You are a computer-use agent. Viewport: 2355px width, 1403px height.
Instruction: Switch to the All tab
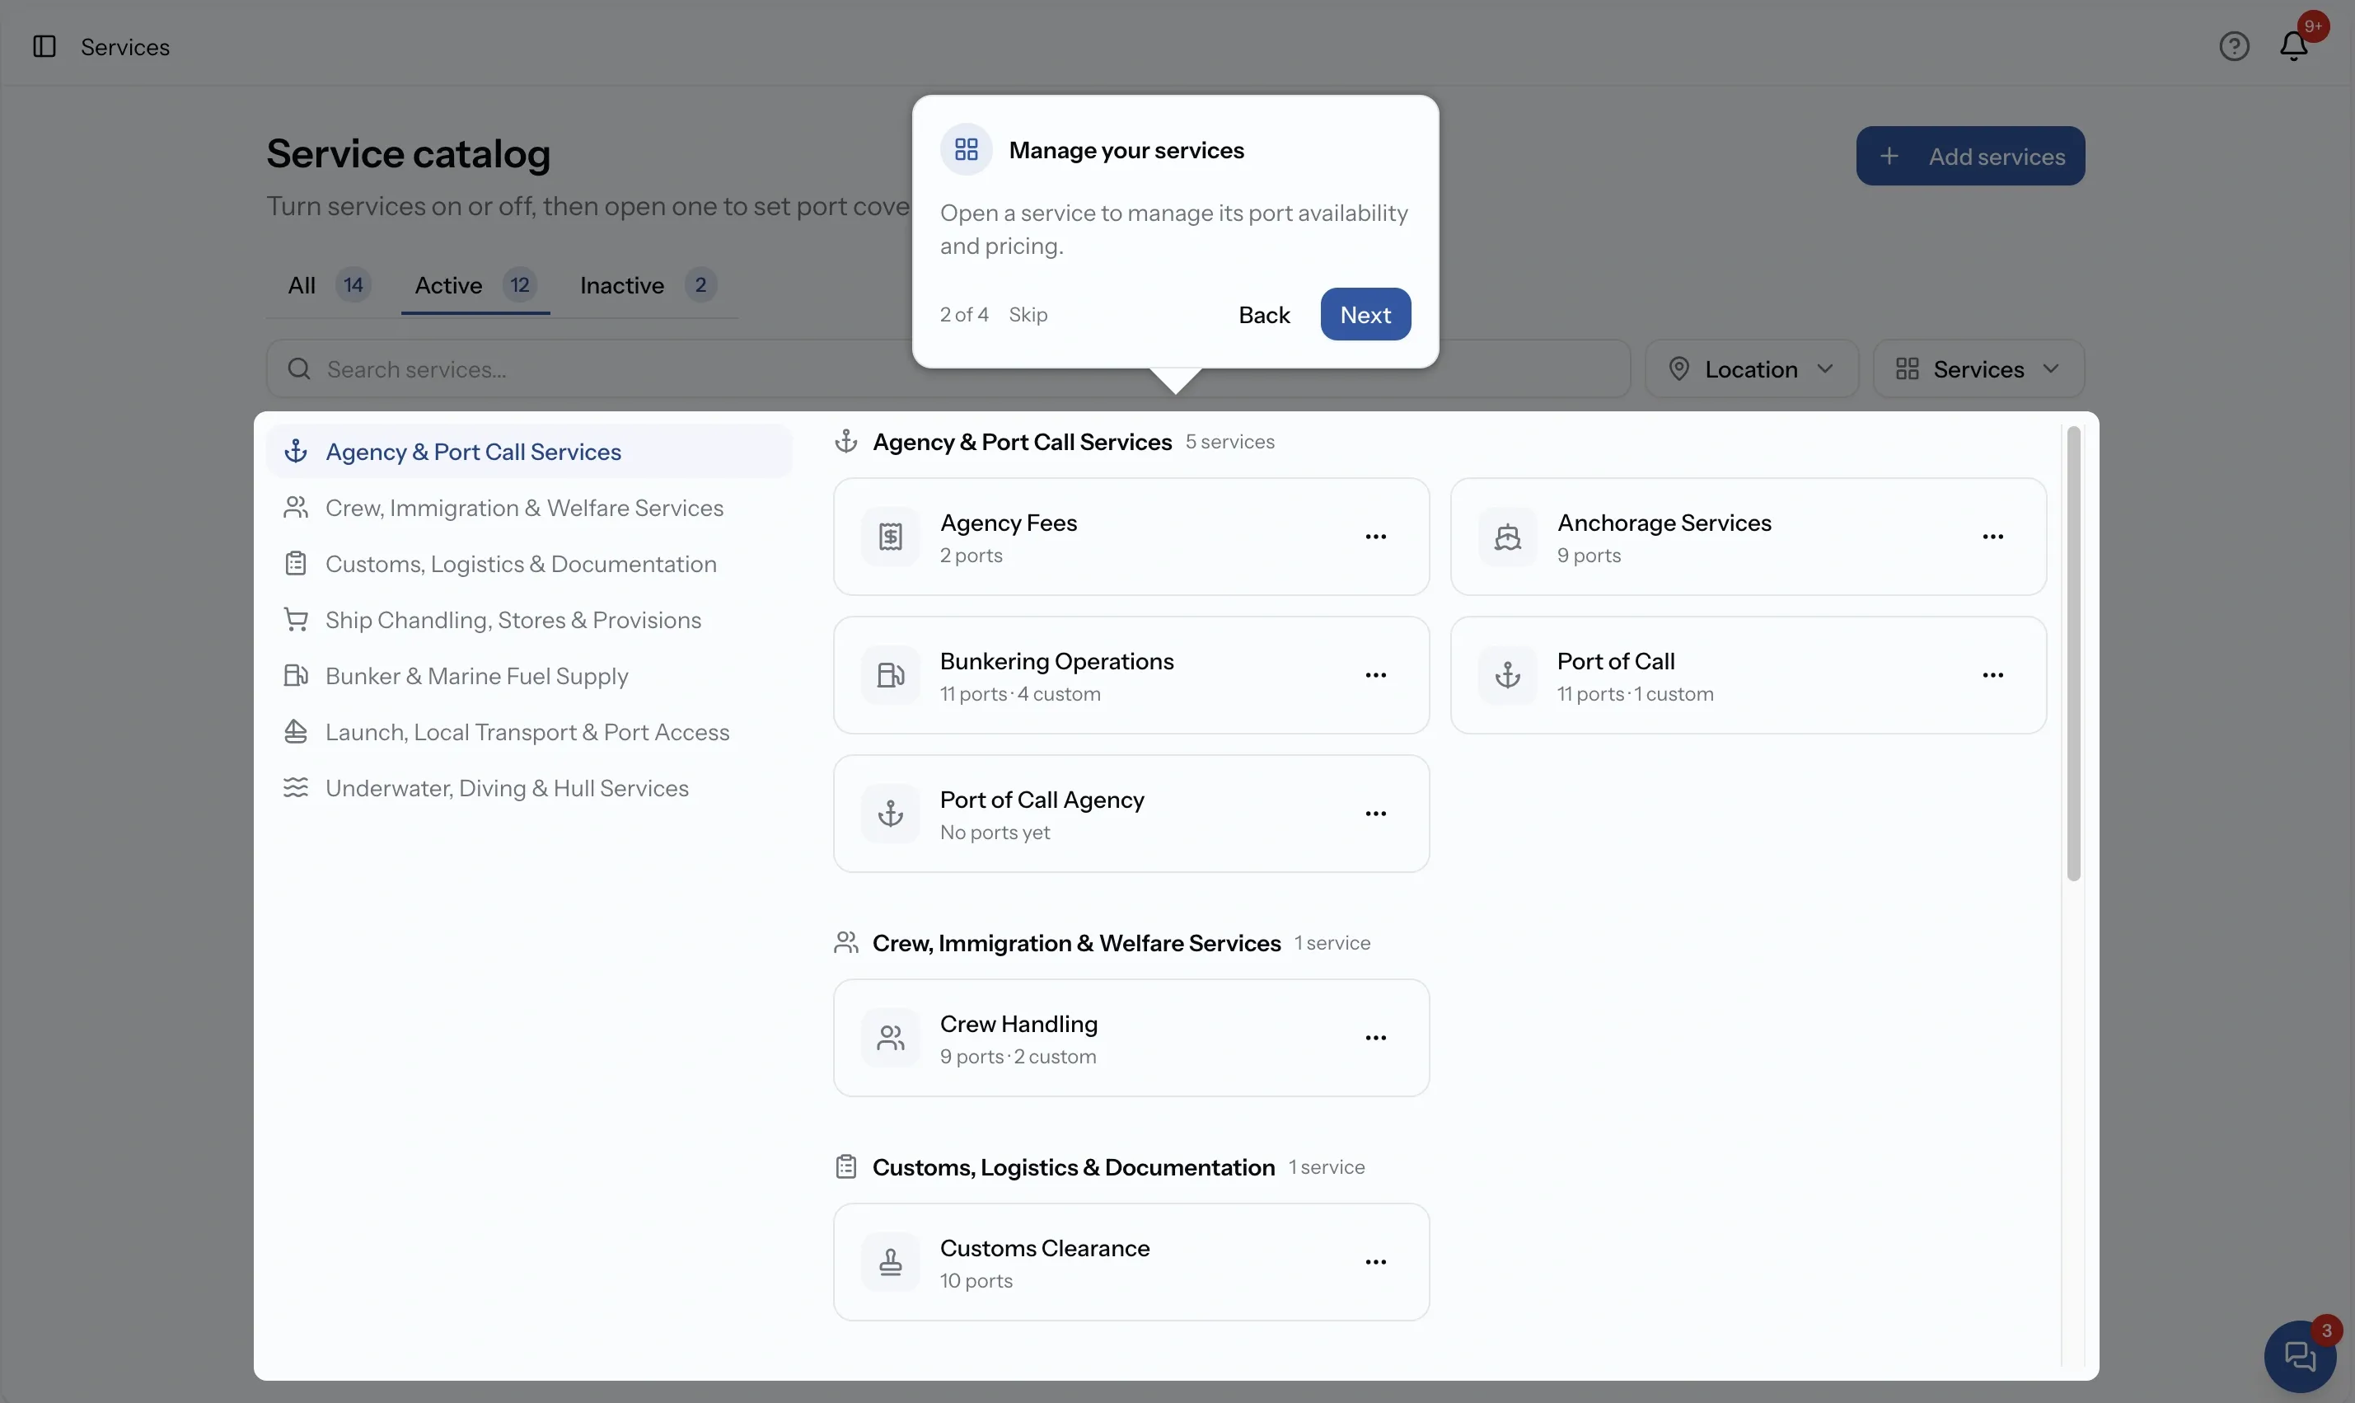(329, 285)
